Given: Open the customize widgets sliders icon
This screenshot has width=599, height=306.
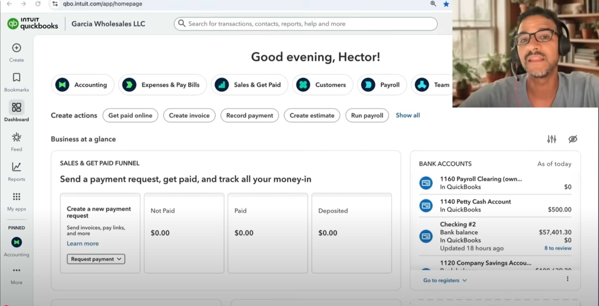Looking at the screenshot, I should (551, 139).
